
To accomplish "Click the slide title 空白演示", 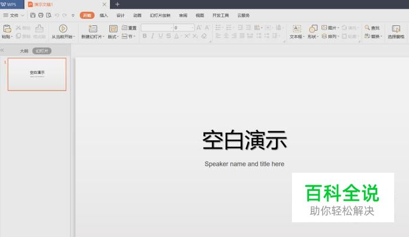I will 245,140.
